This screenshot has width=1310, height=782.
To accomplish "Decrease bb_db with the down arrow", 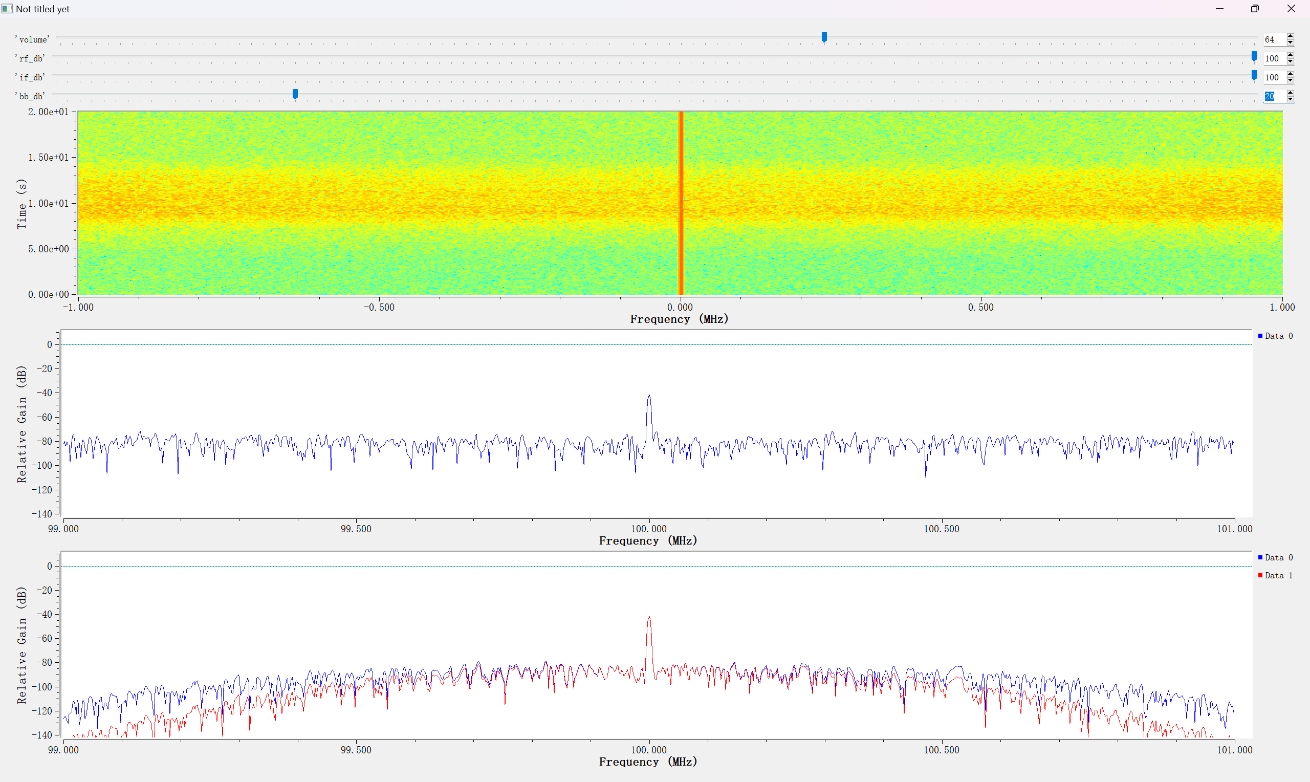I will (x=1290, y=99).
